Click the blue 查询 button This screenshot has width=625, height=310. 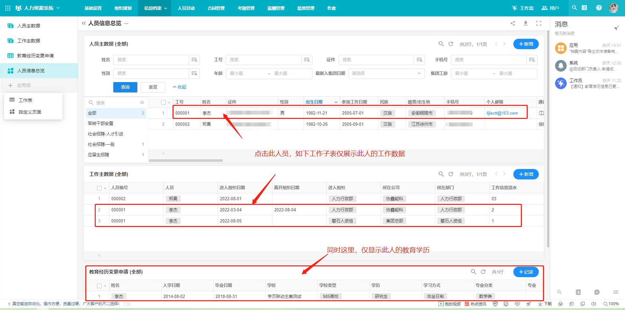(125, 87)
